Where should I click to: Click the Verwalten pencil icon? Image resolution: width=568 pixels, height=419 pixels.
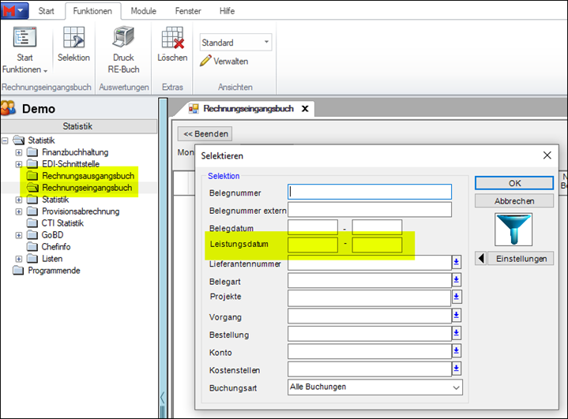[206, 61]
